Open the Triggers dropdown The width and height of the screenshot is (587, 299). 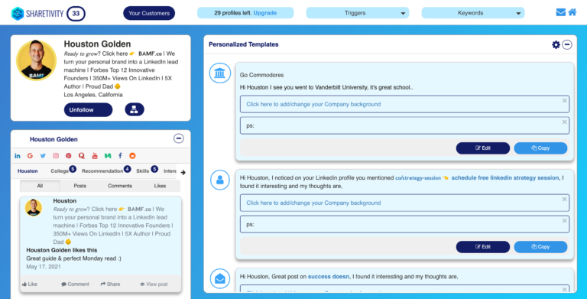358,13
